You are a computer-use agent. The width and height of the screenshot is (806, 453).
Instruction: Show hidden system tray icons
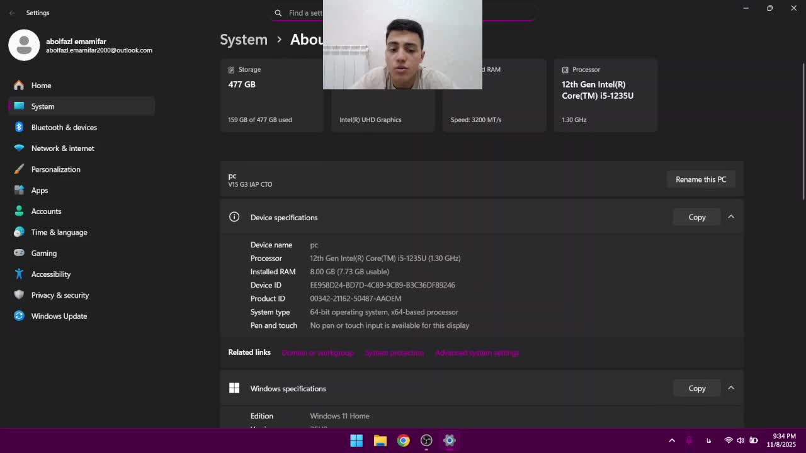click(672, 440)
